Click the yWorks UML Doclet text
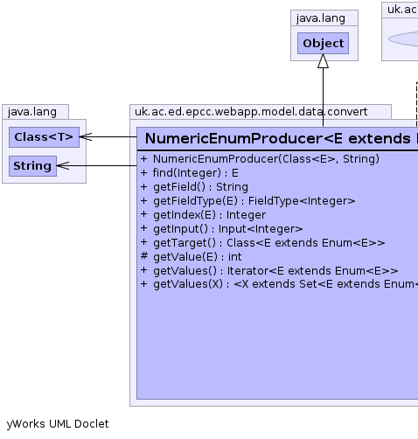 coord(58,424)
